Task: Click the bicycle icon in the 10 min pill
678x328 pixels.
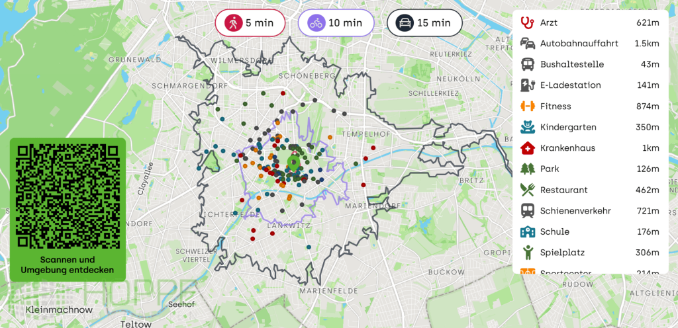Action: coord(316,23)
